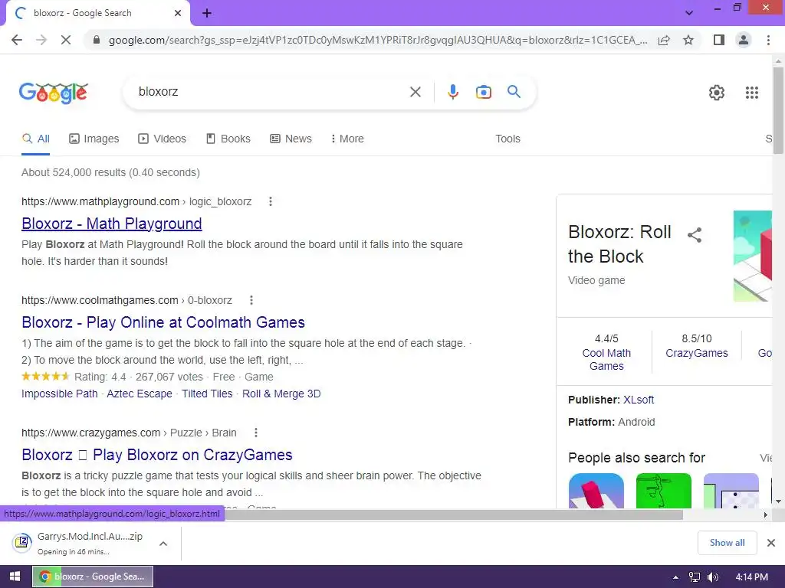Open XLsoft publisher link
The width and height of the screenshot is (785, 588).
[639, 400]
